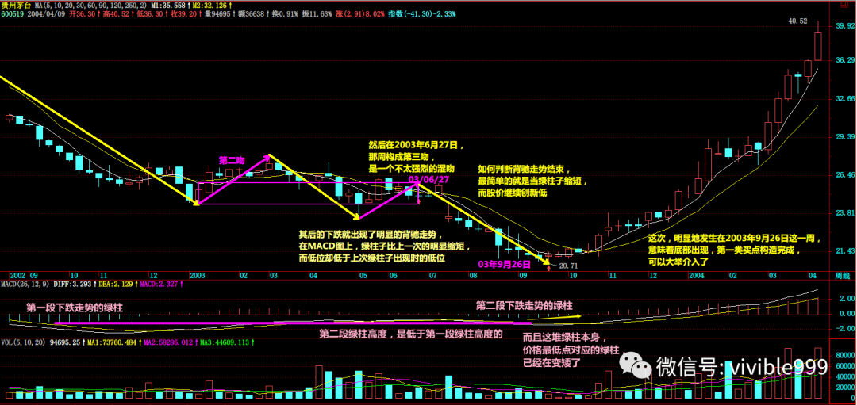The height and width of the screenshot is (405, 857).
Task: Click the 07 month label on time axis
Action: (432, 276)
